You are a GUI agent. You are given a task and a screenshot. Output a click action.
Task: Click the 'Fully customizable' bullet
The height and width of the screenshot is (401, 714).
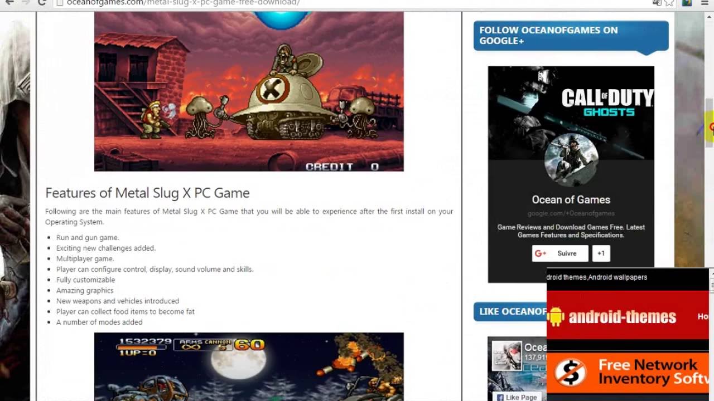coord(85,280)
